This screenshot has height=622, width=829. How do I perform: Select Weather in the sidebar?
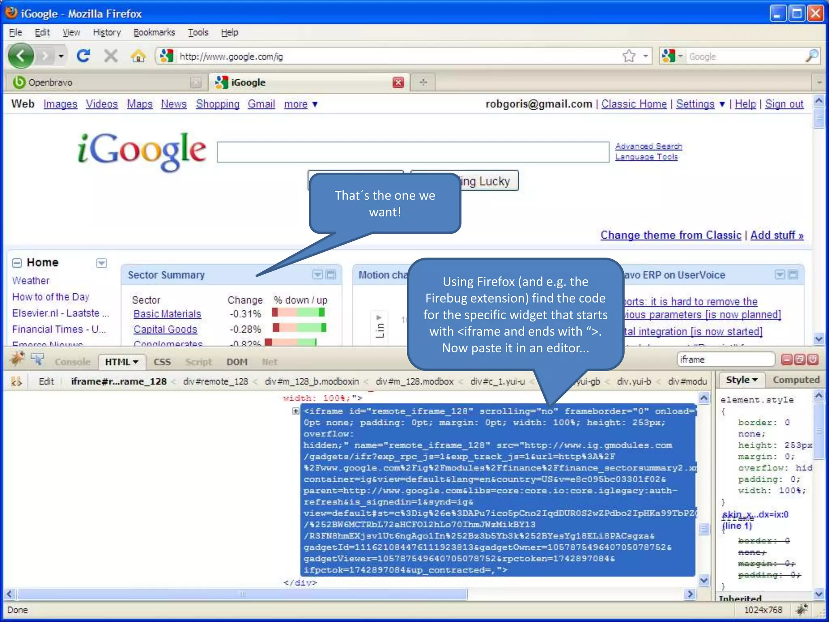click(31, 281)
